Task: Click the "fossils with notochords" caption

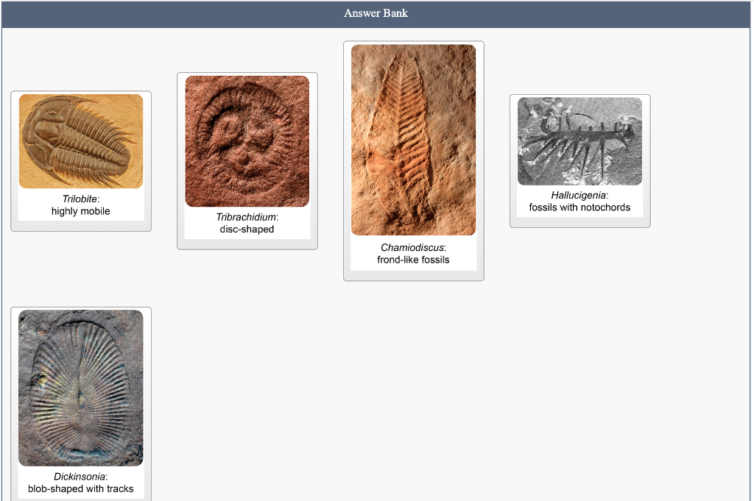Action: click(580, 207)
